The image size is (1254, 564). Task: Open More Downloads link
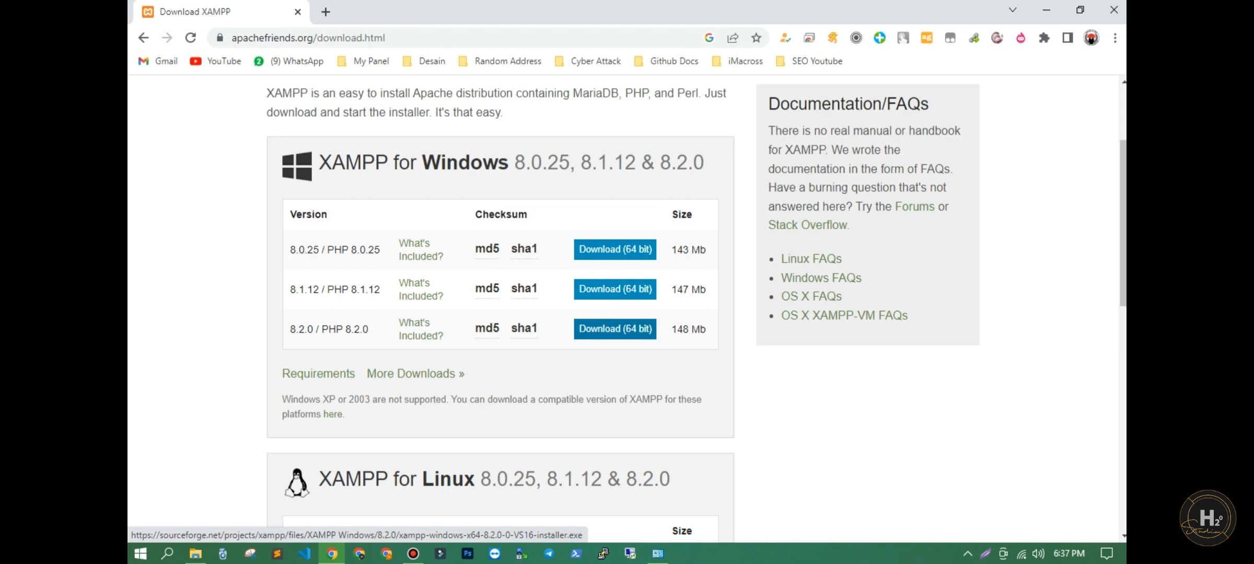coord(415,373)
